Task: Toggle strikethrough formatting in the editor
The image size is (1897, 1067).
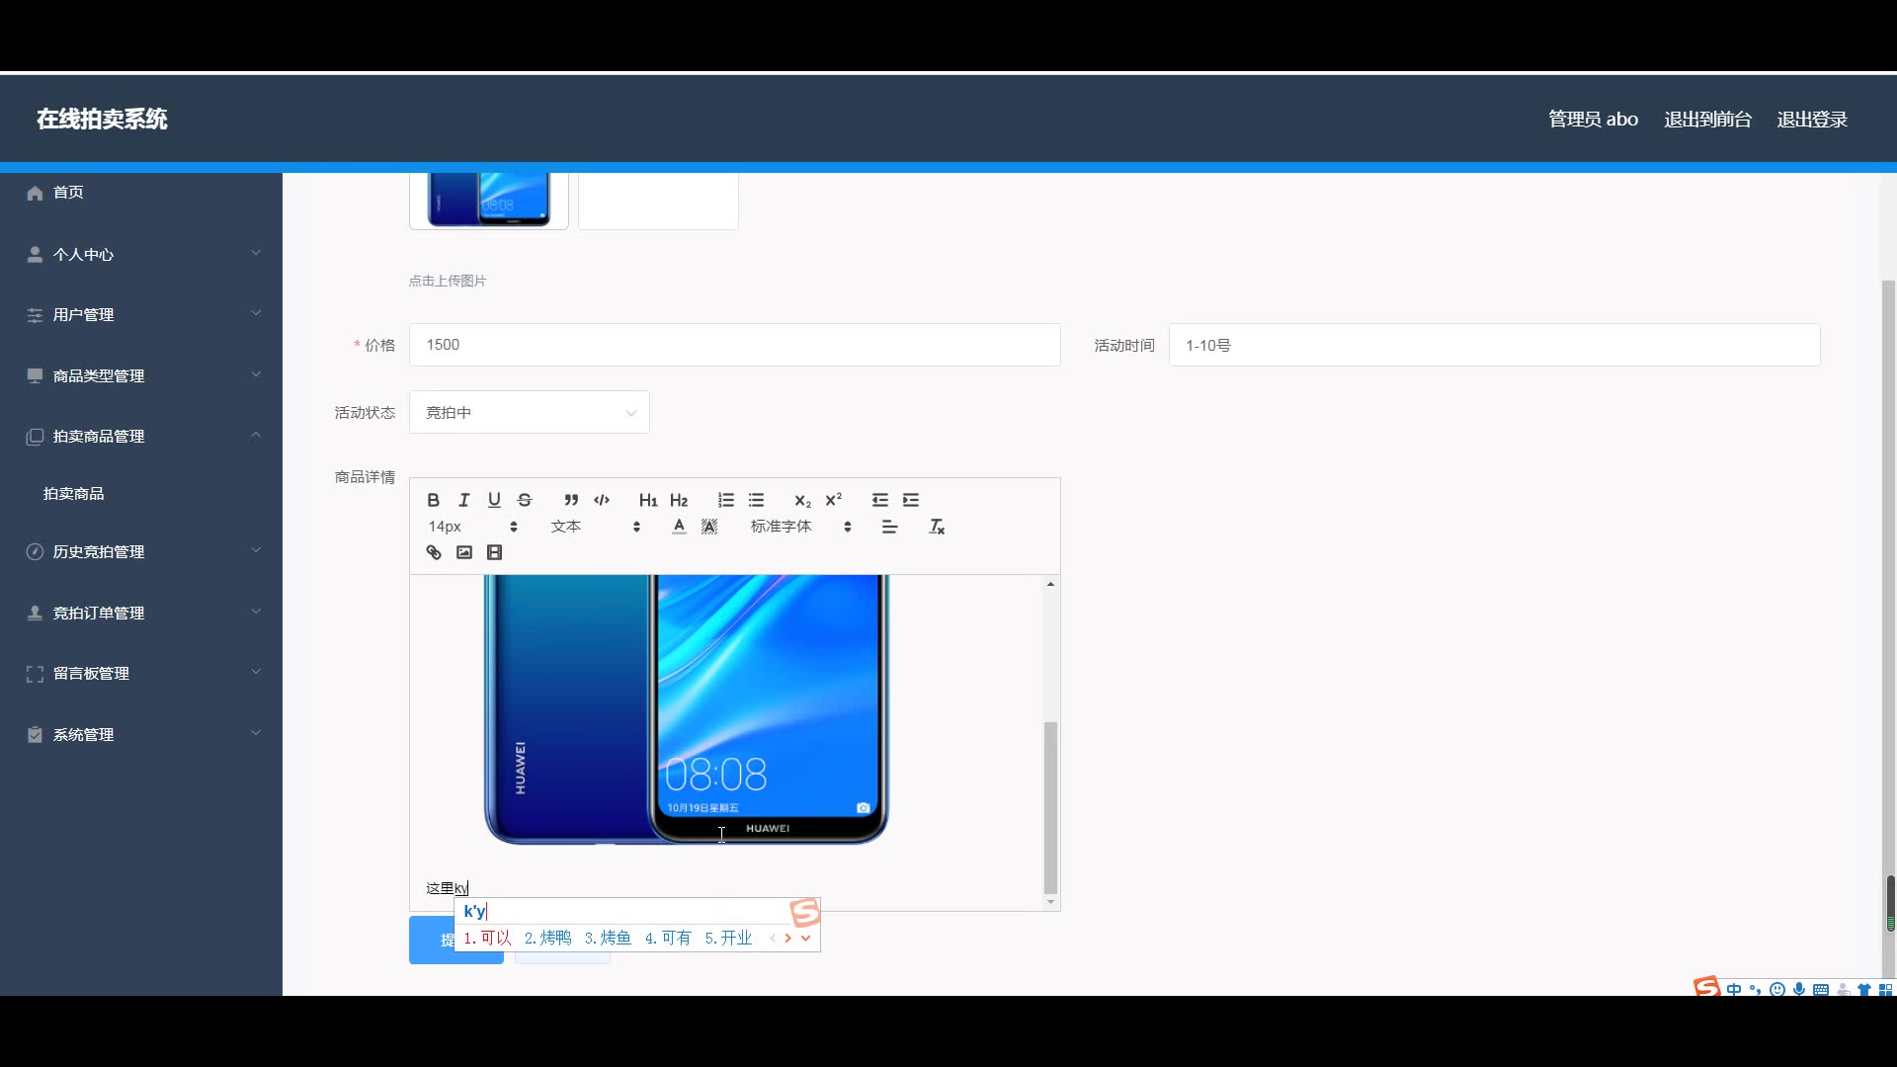Action: point(525,500)
